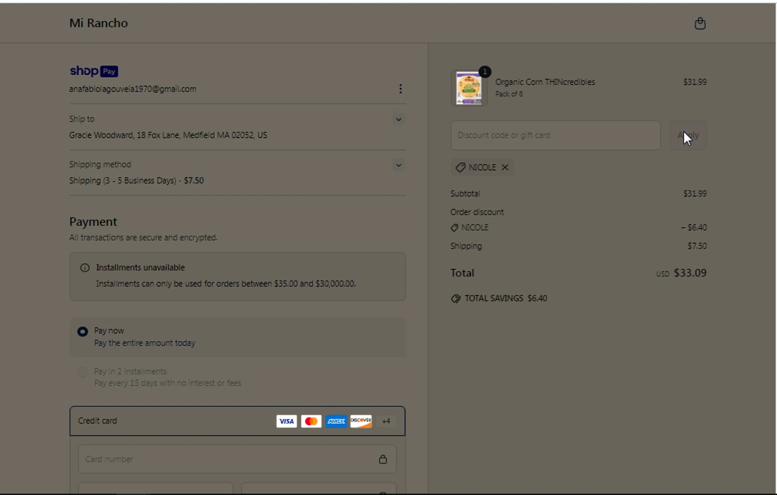This screenshot has height=495, width=777.
Task: Click the email anafabiolagouveia1970@gmail.com
Action: [133, 89]
